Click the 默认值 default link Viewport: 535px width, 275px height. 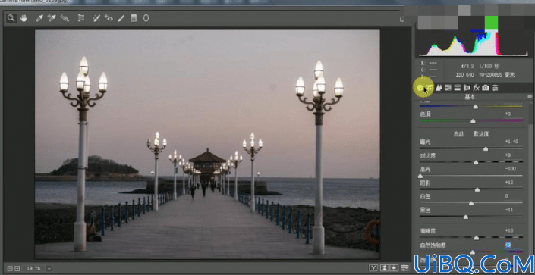pos(481,134)
